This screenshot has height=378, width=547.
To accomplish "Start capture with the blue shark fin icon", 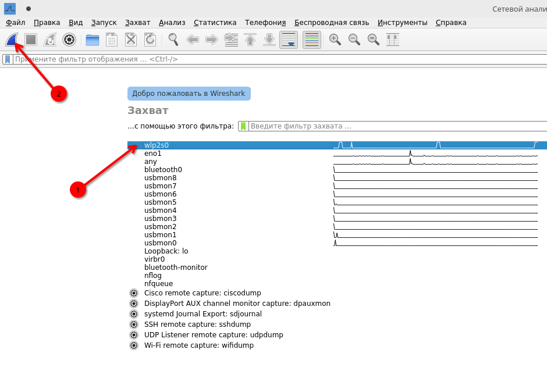I will click(x=12, y=40).
